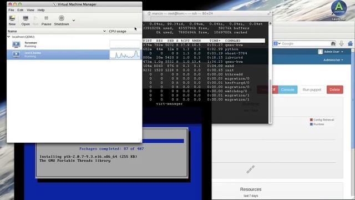The height and width of the screenshot is (200, 355).
Task: Open column chooser arrow beside Name header
Action: click(104, 31)
